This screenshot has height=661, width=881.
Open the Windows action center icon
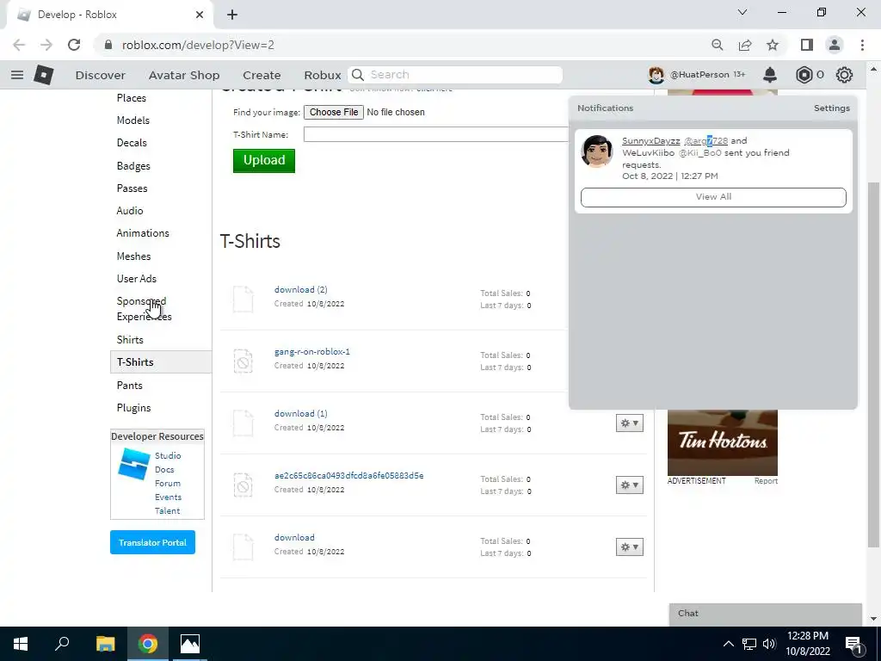853,644
